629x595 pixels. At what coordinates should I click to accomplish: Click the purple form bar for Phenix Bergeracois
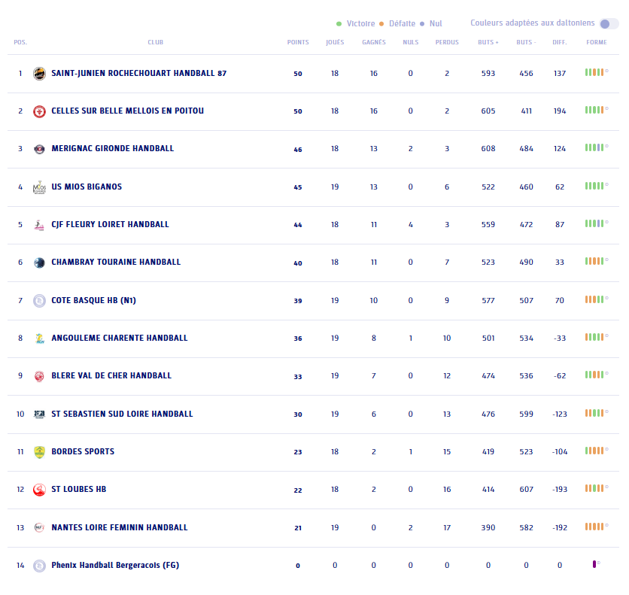(594, 563)
